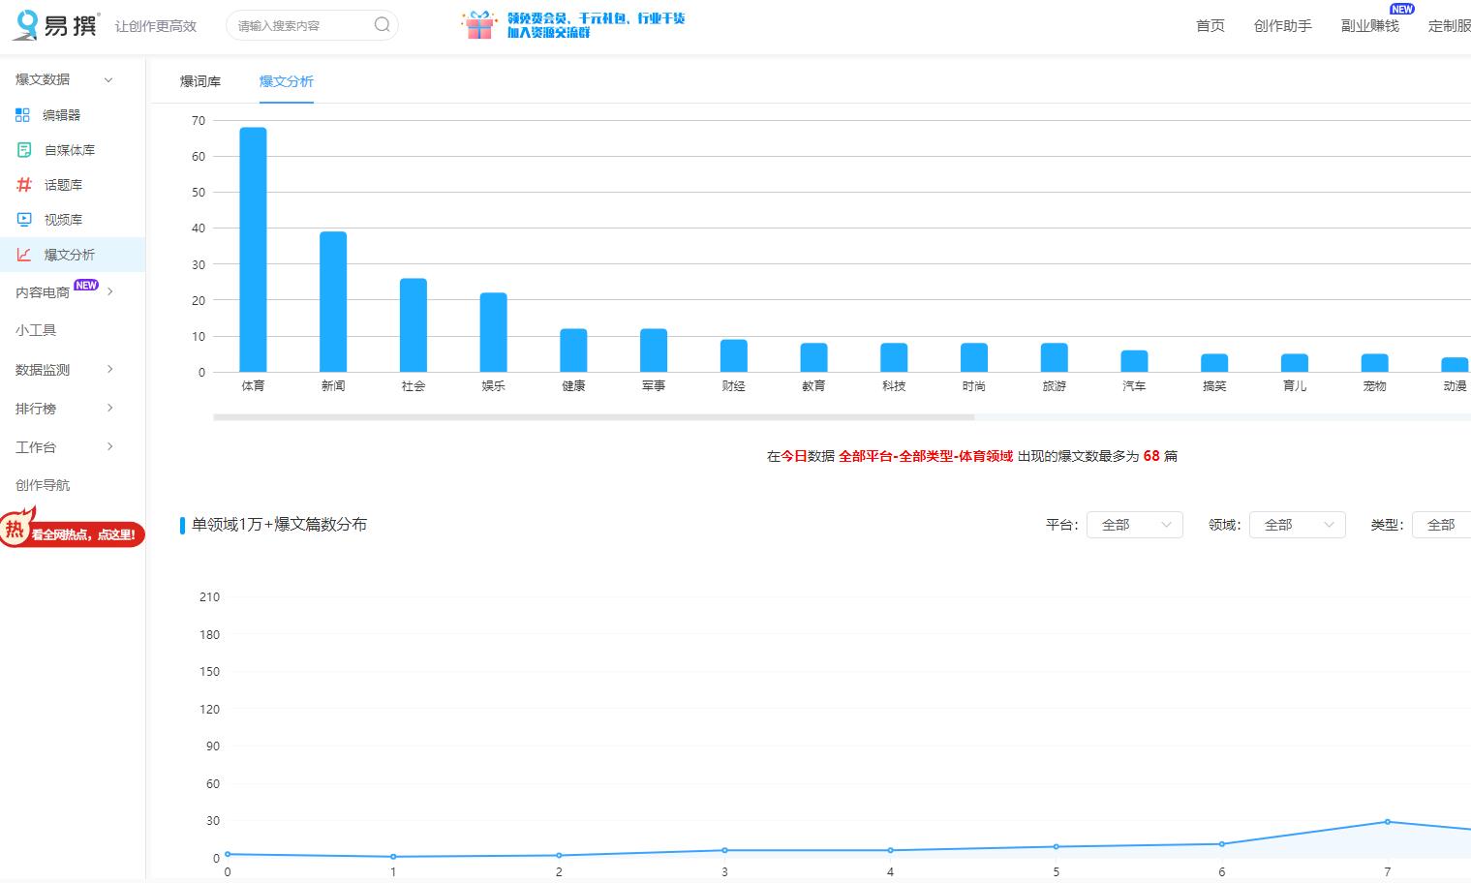Click the 自媒体库 document icon
This screenshot has width=1471, height=883.
(x=24, y=150)
